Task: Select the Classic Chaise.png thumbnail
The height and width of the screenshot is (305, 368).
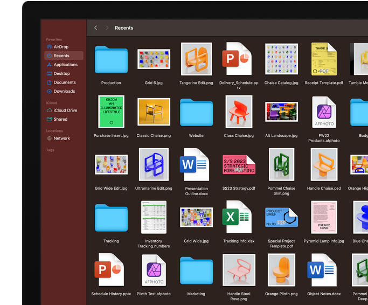Action: click(154, 112)
